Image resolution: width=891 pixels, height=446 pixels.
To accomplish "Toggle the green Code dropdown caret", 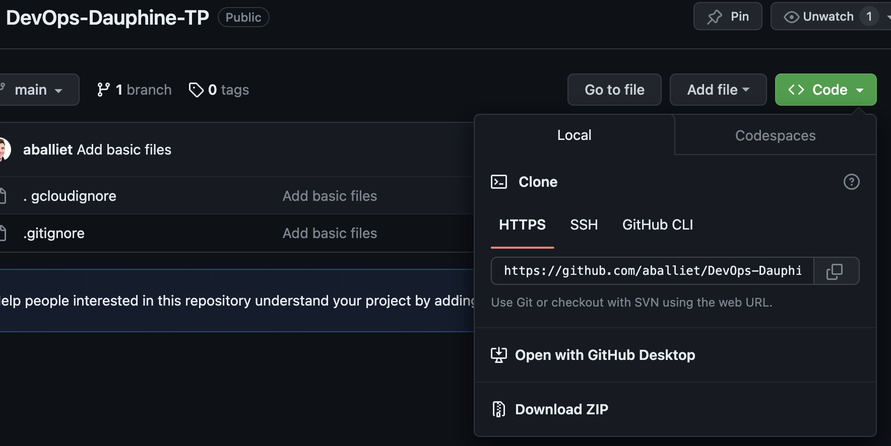I will pos(860,90).
